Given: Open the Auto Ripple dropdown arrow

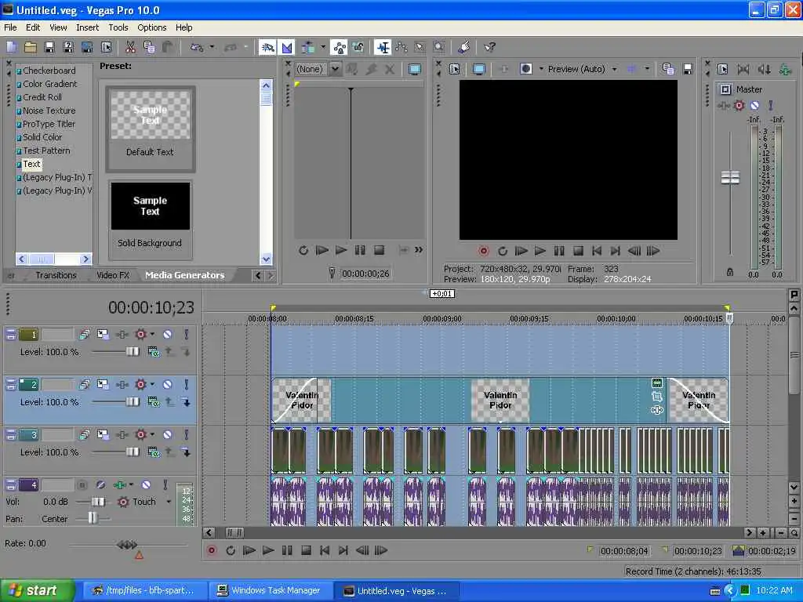Looking at the screenshot, I should pos(322,48).
